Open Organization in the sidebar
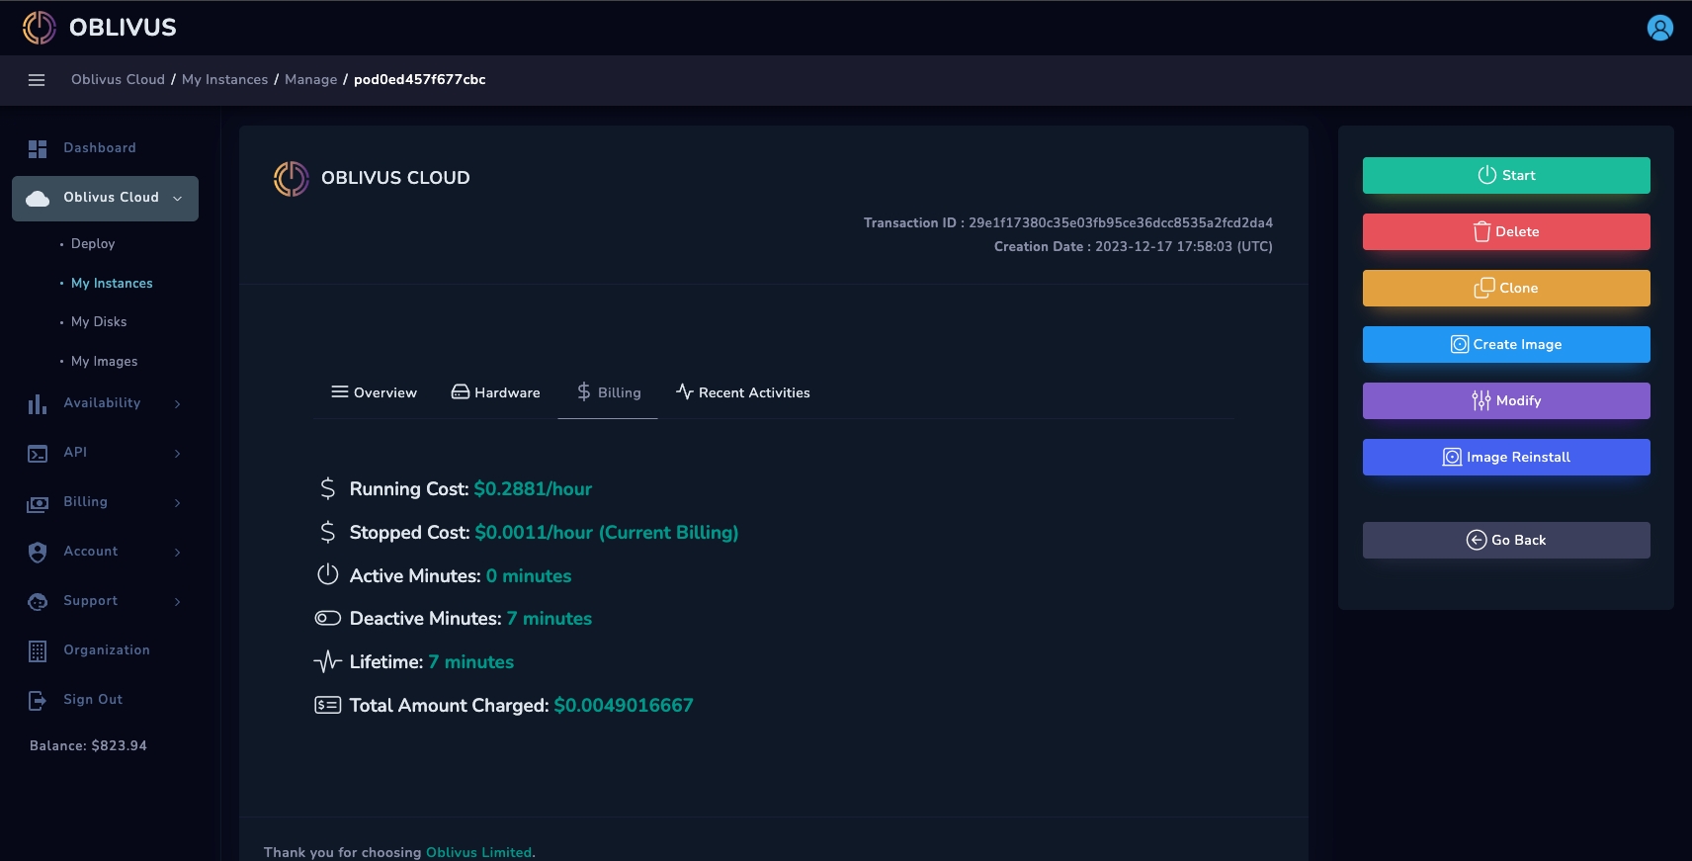1692x861 pixels. coord(107,650)
